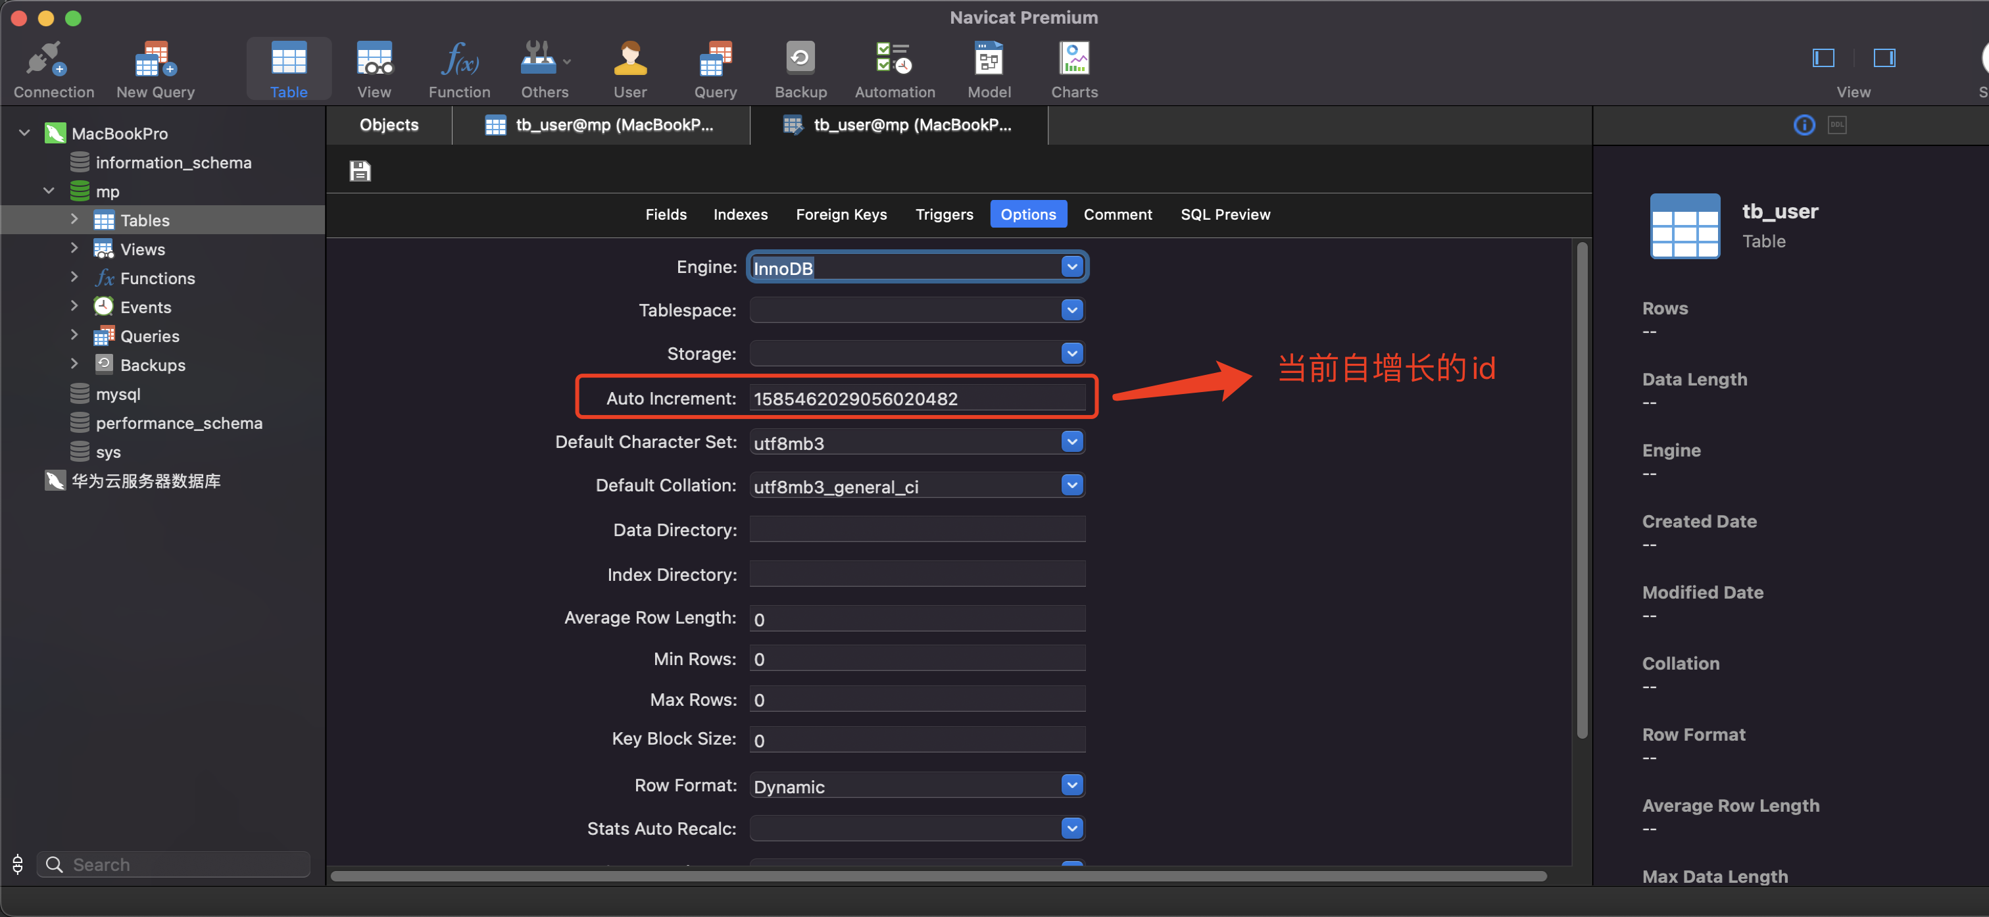This screenshot has width=1989, height=917.
Task: Click the save icon in designer
Action: click(x=360, y=171)
